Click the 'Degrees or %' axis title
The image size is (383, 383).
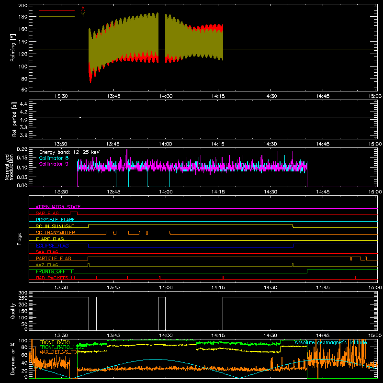(13, 359)
